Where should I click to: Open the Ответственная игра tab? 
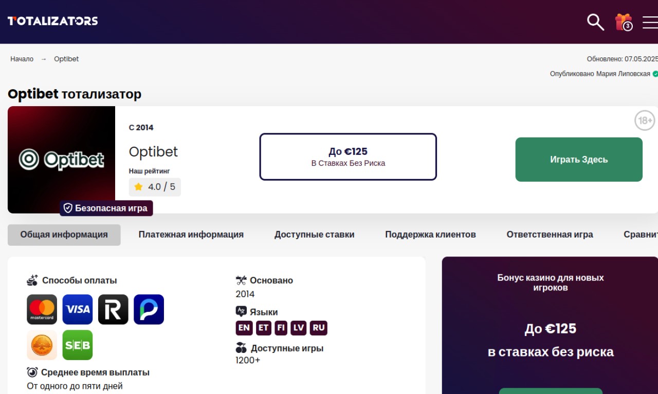click(x=550, y=235)
